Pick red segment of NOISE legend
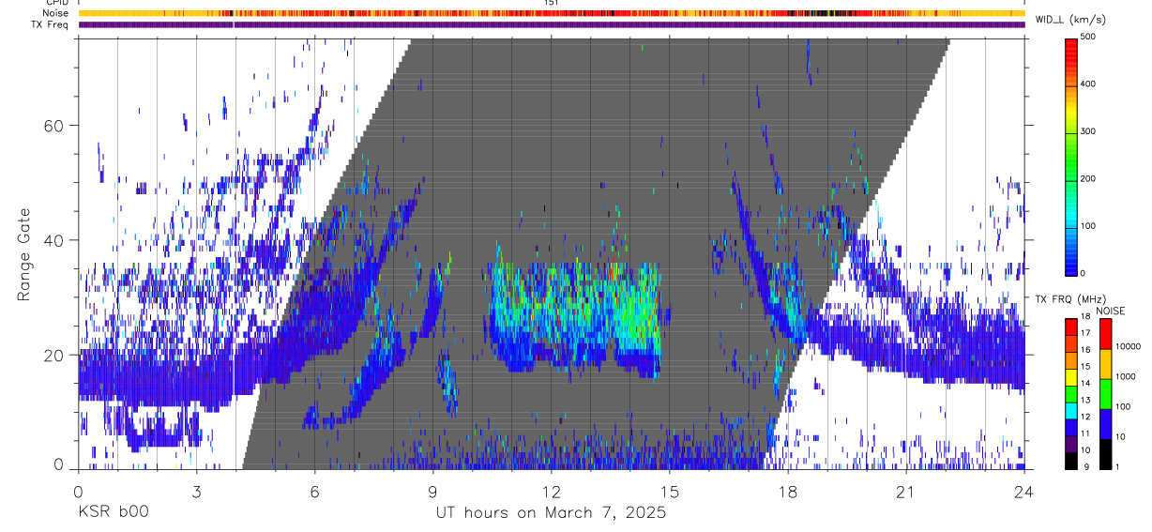Screen dimensions: 1152x532 1104,334
